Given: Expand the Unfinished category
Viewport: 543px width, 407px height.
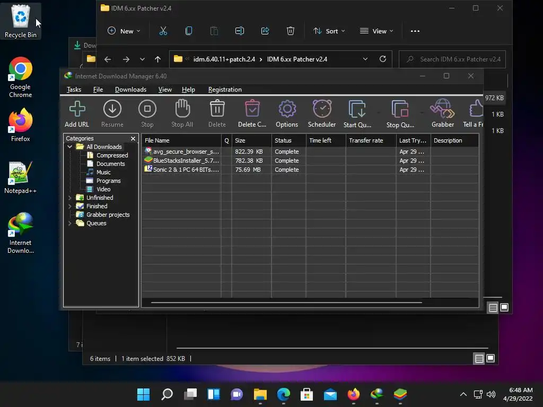Looking at the screenshot, I should coord(70,198).
